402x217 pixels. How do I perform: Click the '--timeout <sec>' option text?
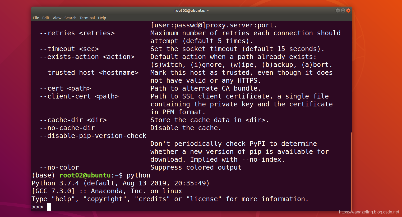(69, 49)
